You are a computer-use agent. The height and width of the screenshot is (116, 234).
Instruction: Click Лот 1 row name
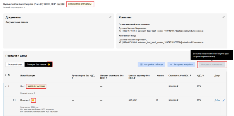23,86
